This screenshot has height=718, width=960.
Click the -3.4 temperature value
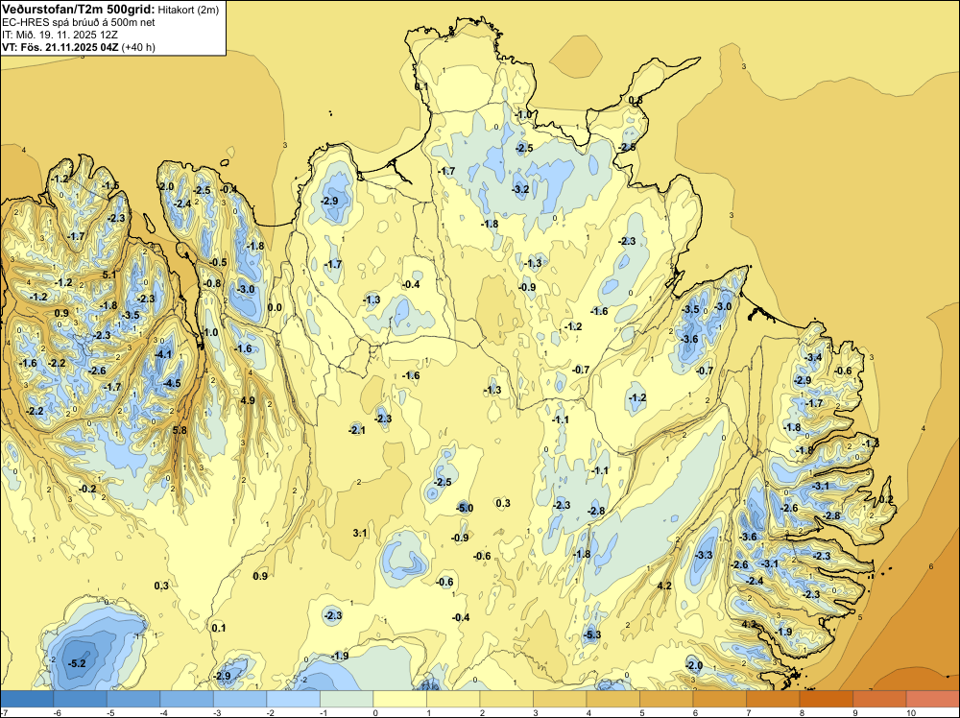pyautogui.click(x=813, y=357)
